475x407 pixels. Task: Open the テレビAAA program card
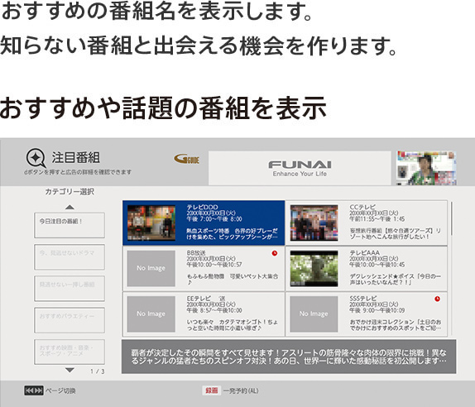click(x=367, y=269)
